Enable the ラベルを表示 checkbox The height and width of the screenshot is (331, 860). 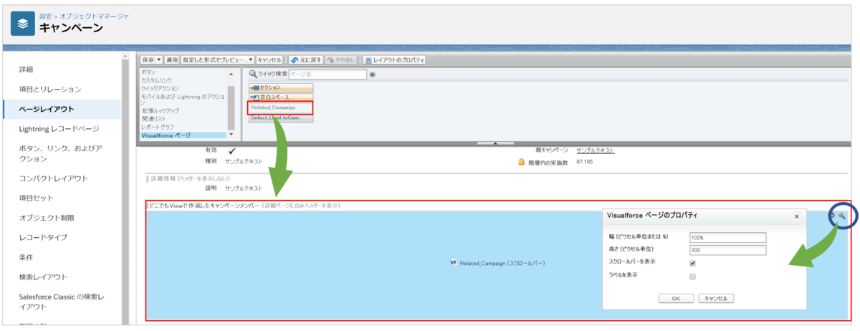click(692, 276)
